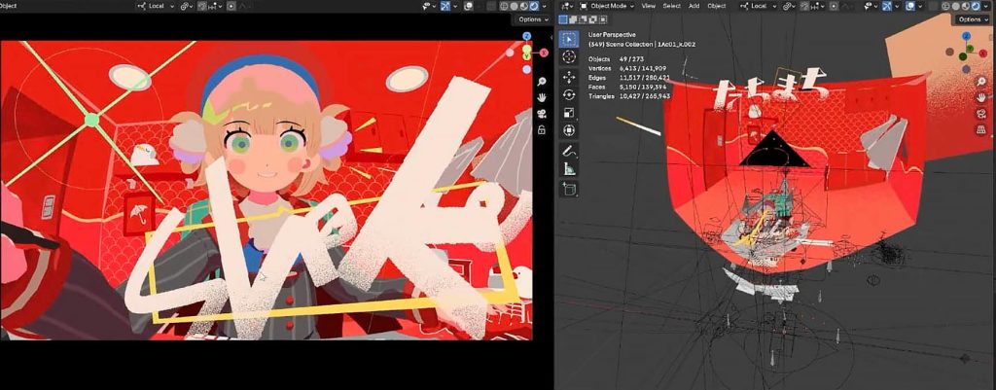Activate the 3D Cursor tool
Viewport: 996px width, 390px height.
[569, 57]
